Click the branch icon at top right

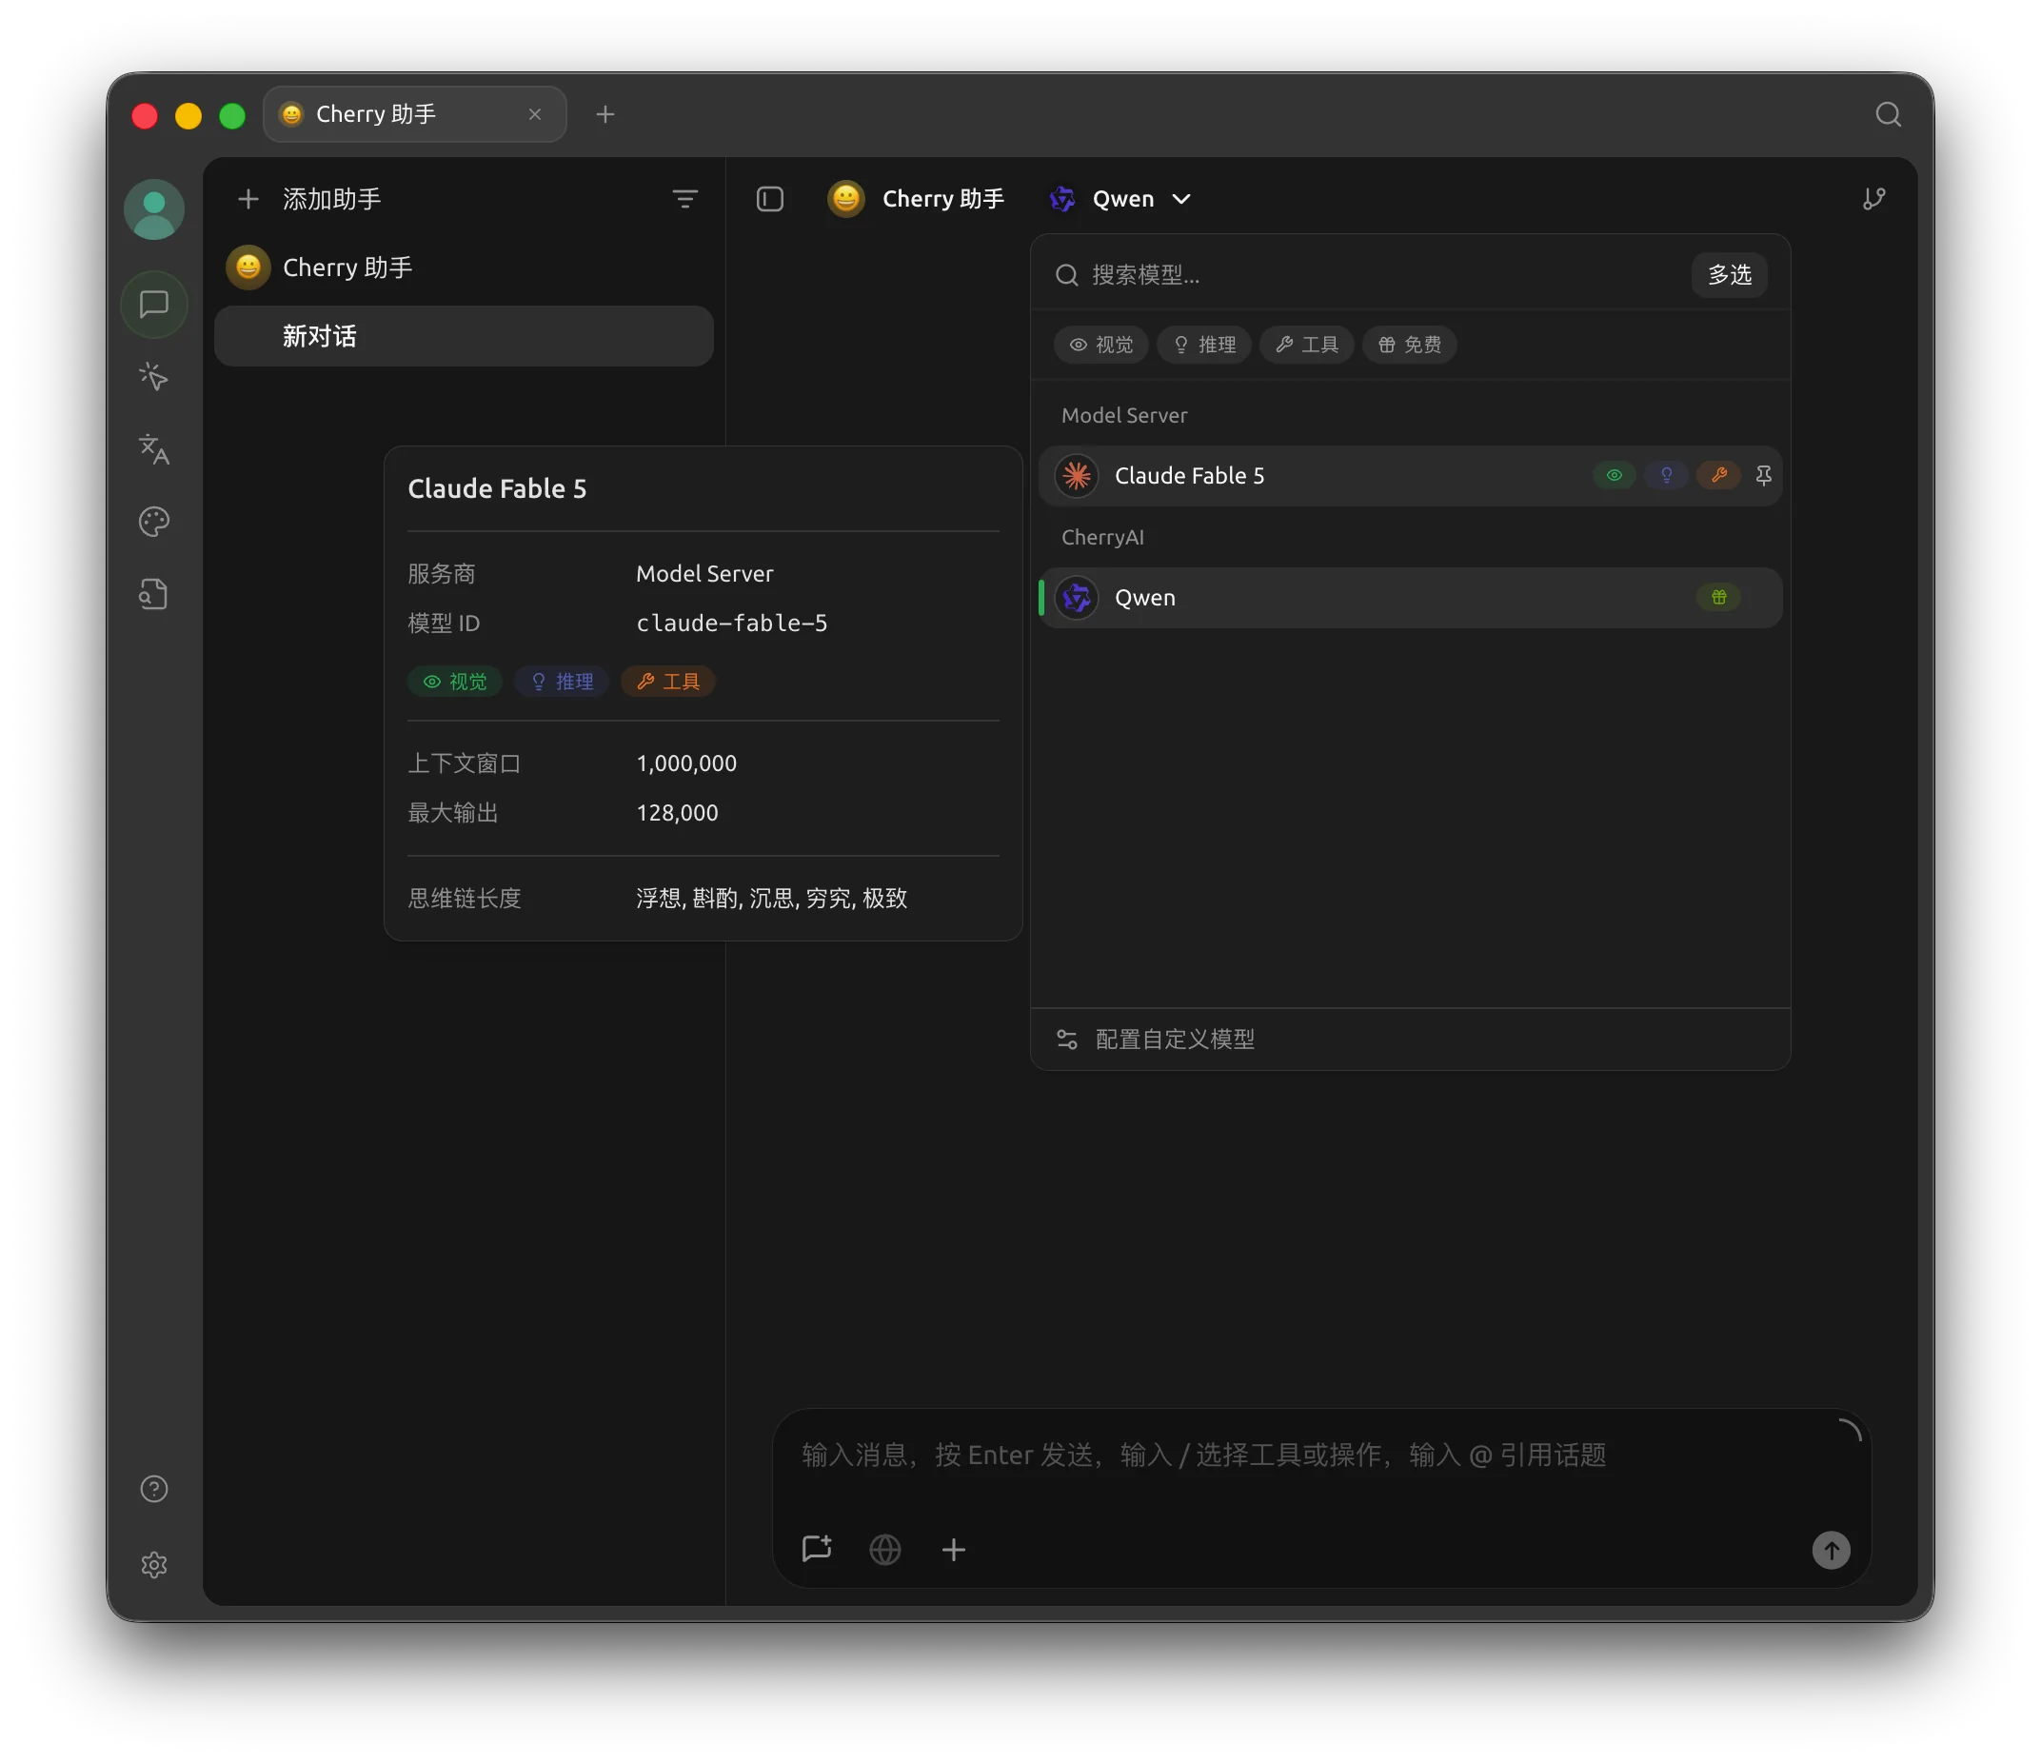tap(1873, 199)
